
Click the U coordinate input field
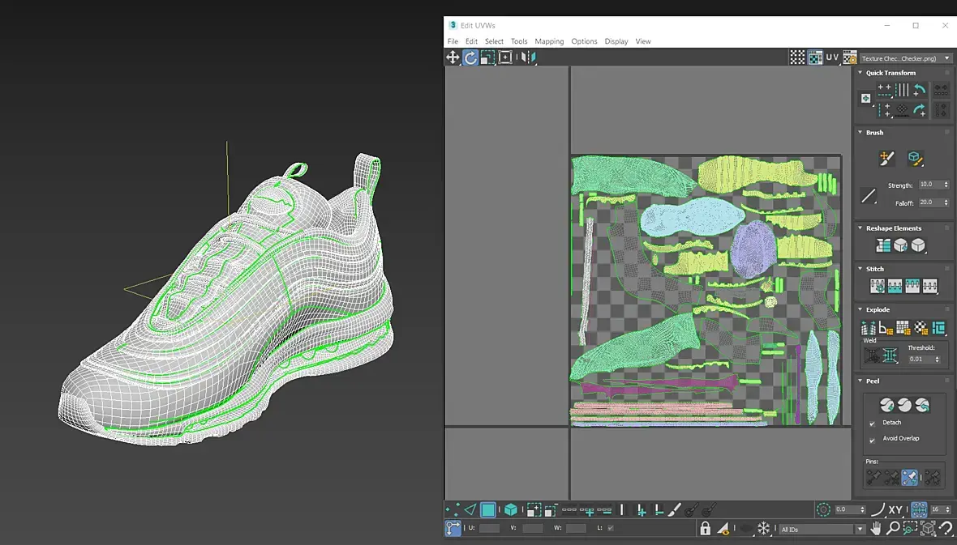(x=490, y=529)
